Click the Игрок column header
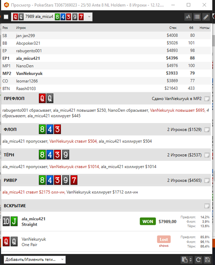This screenshot has width=215, height=265. coord(21,28)
